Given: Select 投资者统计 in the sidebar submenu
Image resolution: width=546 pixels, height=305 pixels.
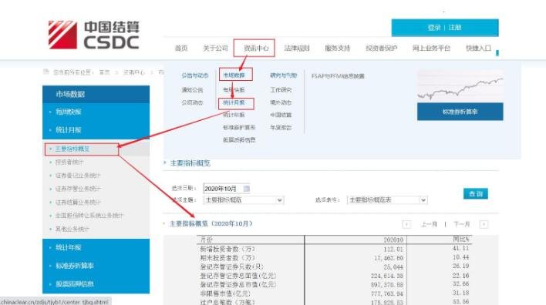Looking at the screenshot, I should tap(69, 162).
